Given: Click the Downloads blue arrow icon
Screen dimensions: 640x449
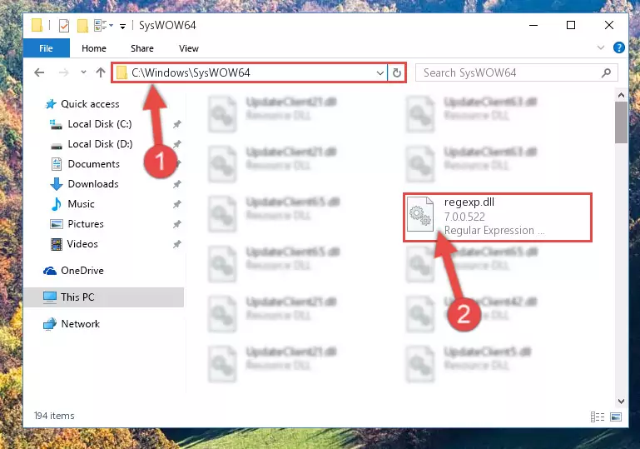Looking at the screenshot, I should pos(57,184).
